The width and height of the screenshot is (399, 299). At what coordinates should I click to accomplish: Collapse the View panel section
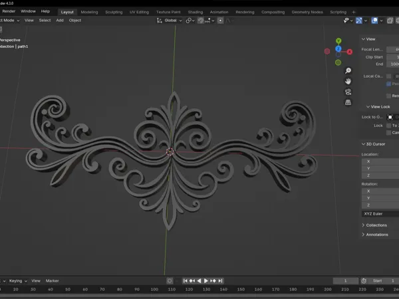(368, 39)
